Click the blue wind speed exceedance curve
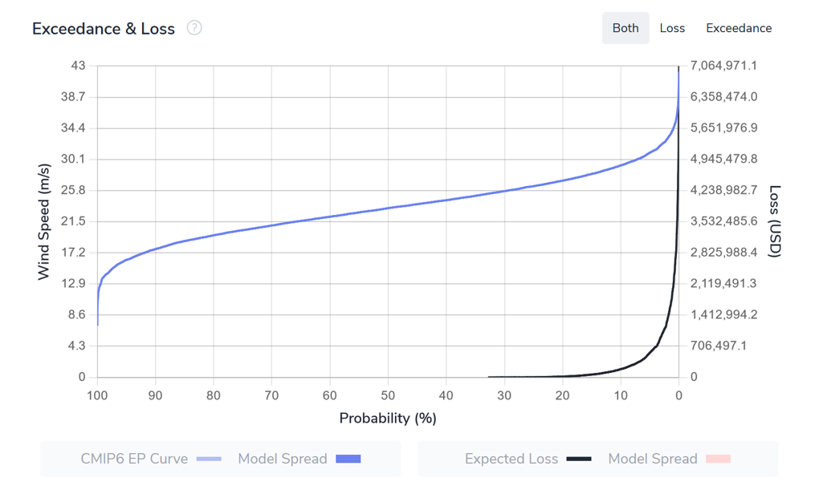 388,208
